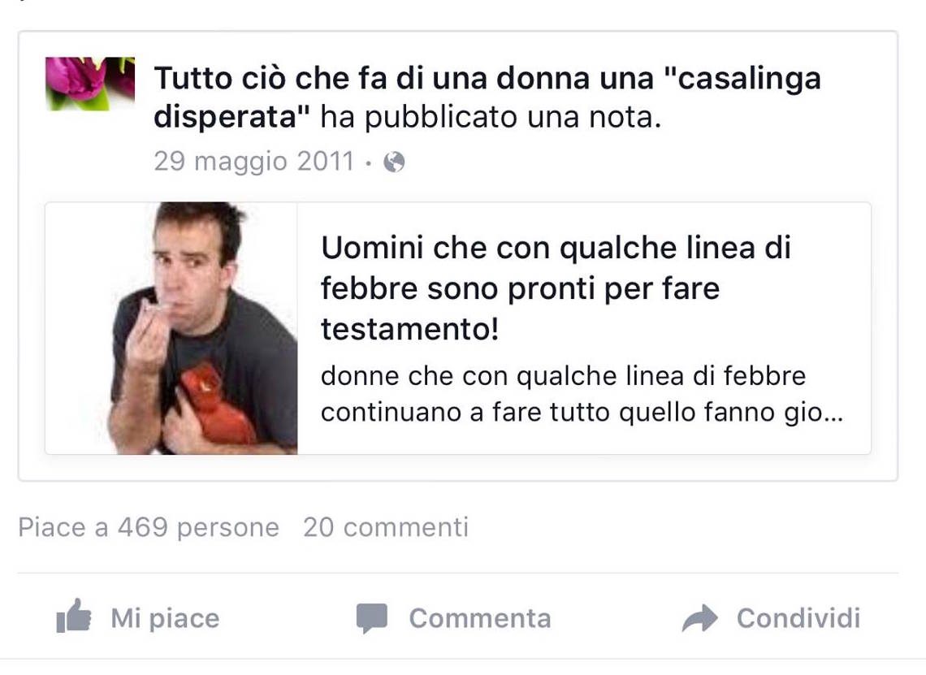Click the speech bubble comment icon
The height and width of the screenshot is (675, 926).
pyautogui.click(x=372, y=617)
